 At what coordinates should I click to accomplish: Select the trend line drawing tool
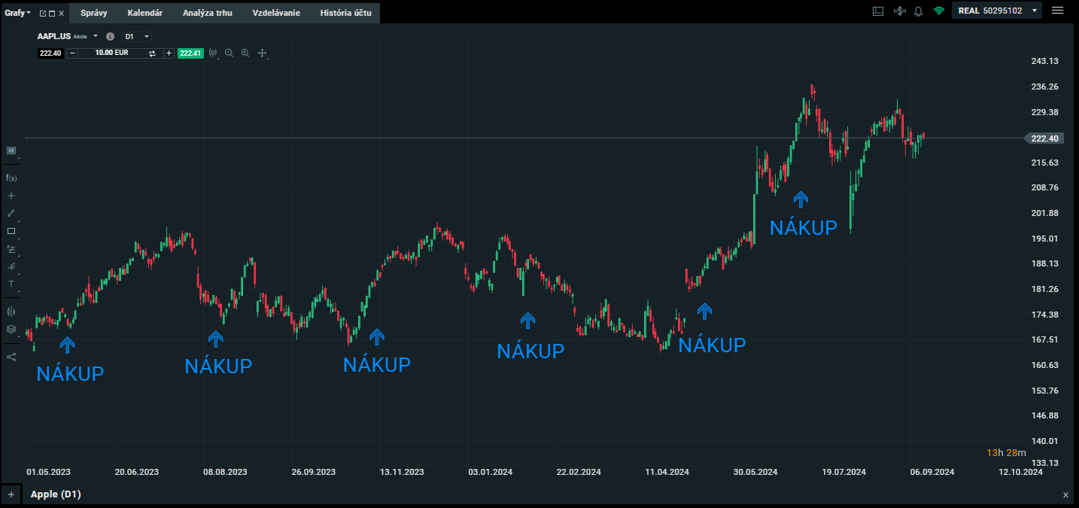(11, 213)
